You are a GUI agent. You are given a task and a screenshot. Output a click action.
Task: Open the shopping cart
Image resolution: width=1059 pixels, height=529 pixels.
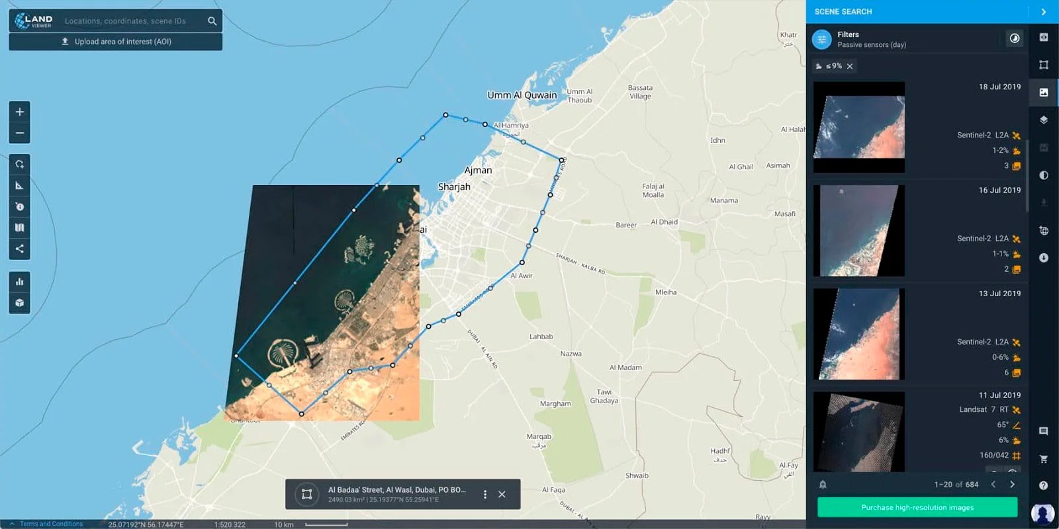pyautogui.click(x=1044, y=458)
